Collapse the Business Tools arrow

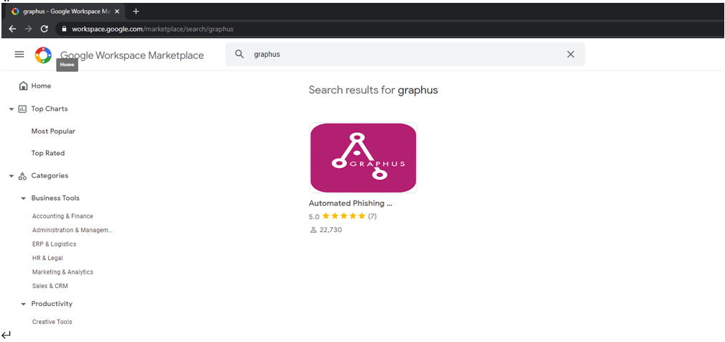point(23,198)
